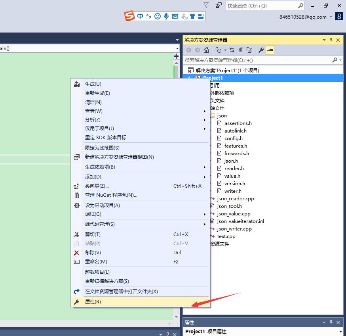Toggle Preview Selected Items in Solution Explorer
Image resolution: width=346 pixels, height=336 pixels.
(x=270, y=50)
